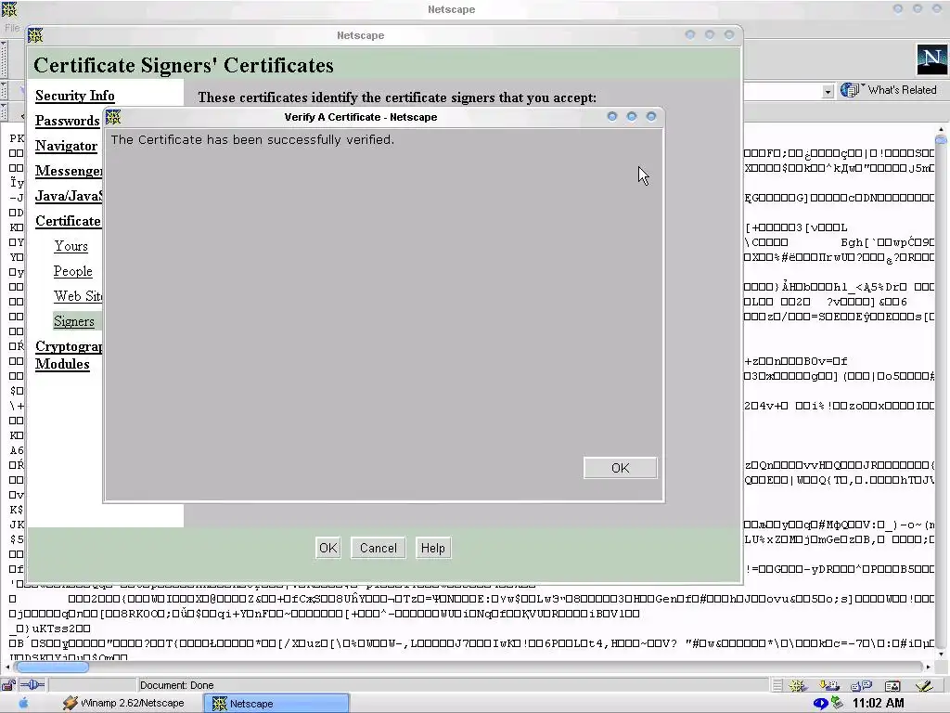Click the 'Document: Done' status text
Image resolution: width=950 pixels, height=713 pixels.
coord(176,686)
